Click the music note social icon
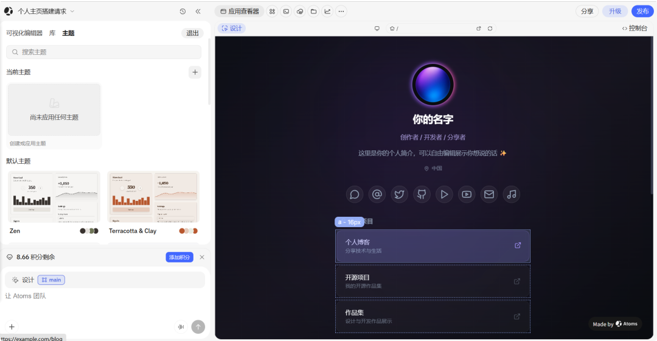 [x=512, y=194]
